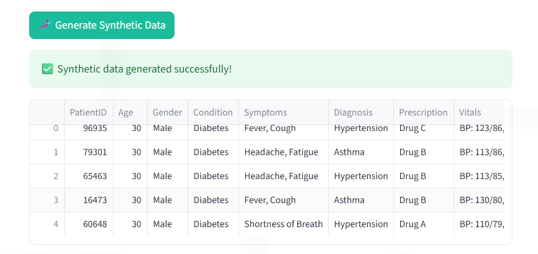Click the Vitals column header
The height and width of the screenshot is (254, 538).
click(470, 112)
